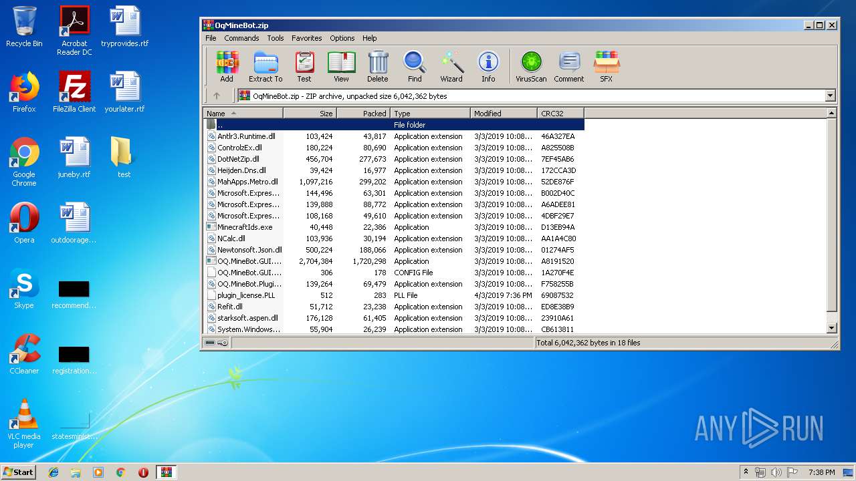Open tryprovides.rtf document icon
The width and height of the screenshot is (856, 481).
point(125,27)
